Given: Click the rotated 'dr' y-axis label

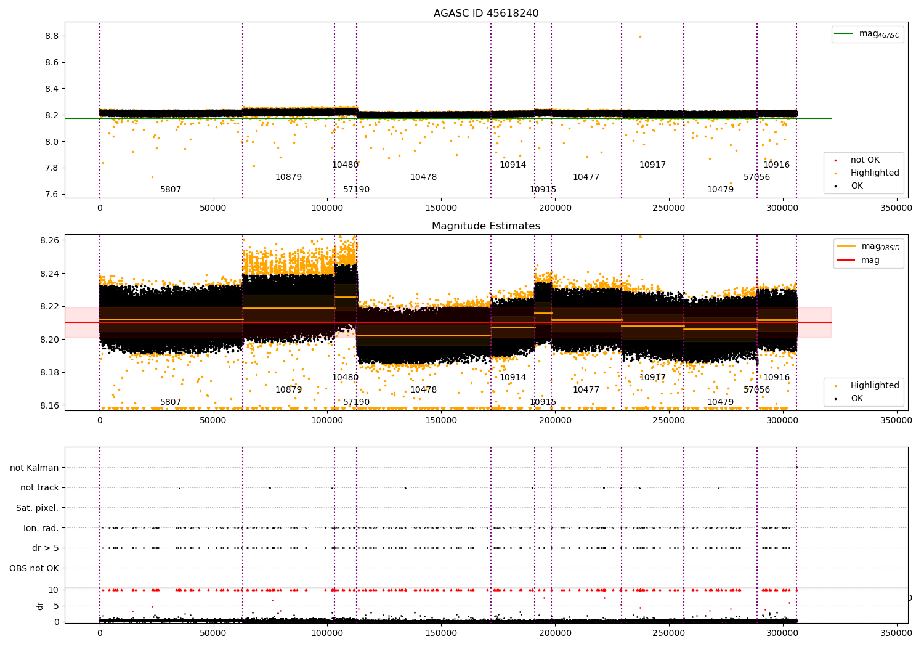Looking at the screenshot, I should [x=40, y=606].
